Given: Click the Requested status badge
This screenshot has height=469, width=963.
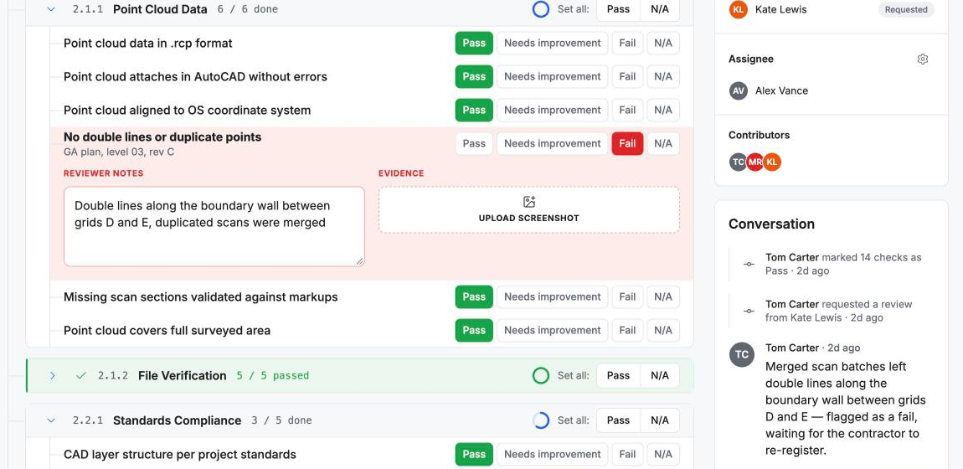Looking at the screenshot, I should 906,9.
